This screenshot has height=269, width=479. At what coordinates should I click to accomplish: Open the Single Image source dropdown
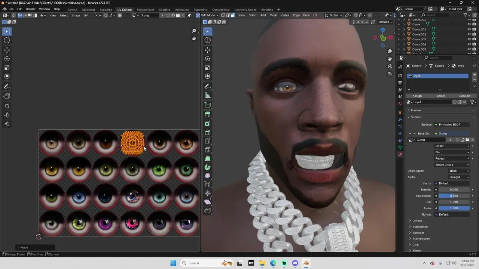[452, 165]
